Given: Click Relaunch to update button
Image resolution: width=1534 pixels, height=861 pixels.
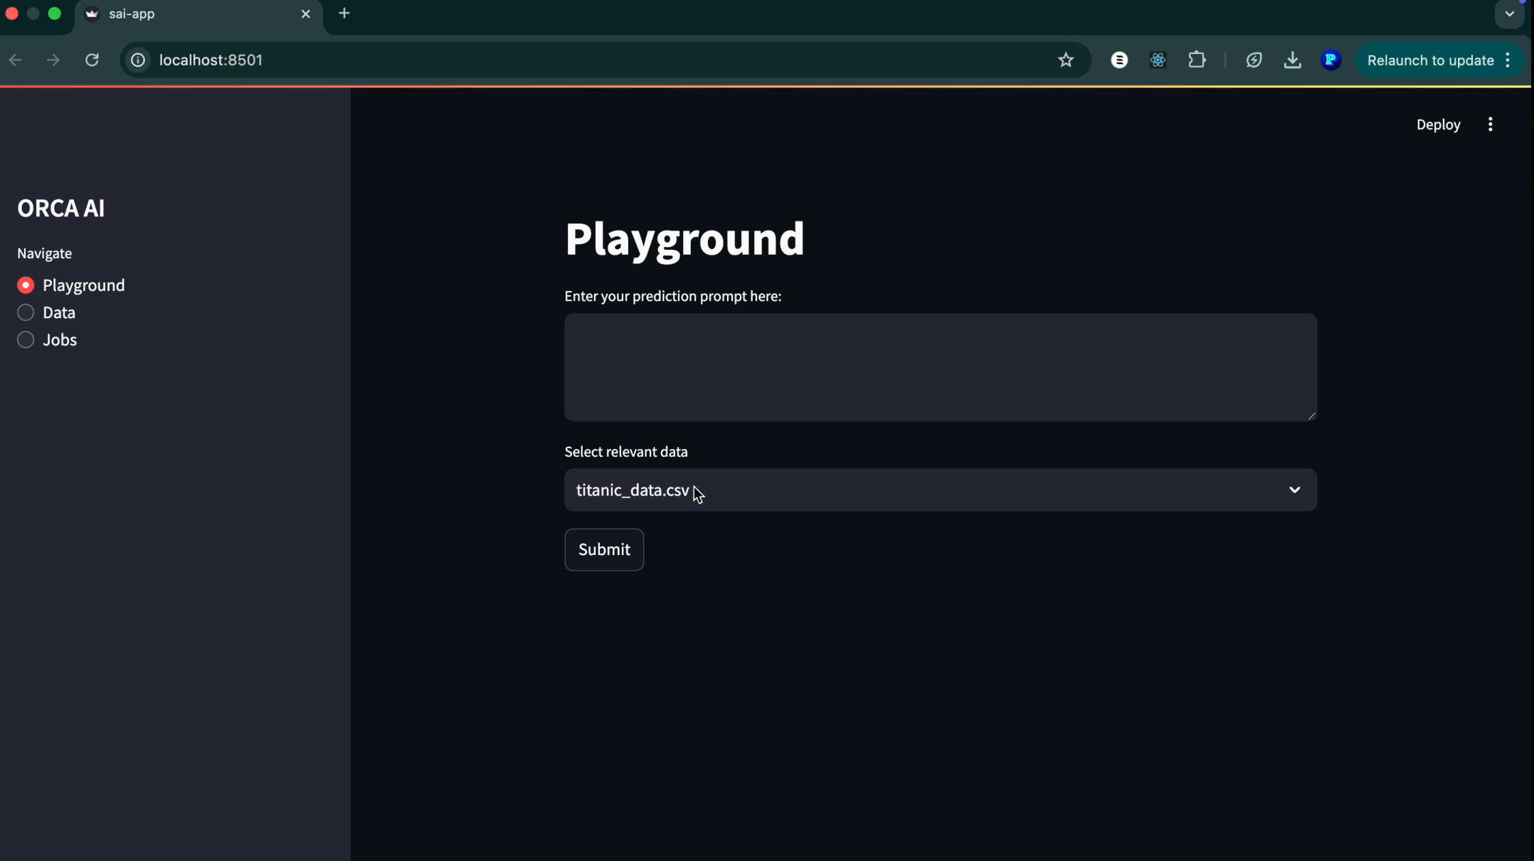Looking at the screenshot, I should [1430, 60].
